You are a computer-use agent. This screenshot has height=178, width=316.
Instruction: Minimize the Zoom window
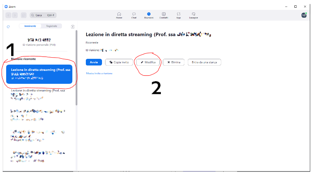pos(286,7)
